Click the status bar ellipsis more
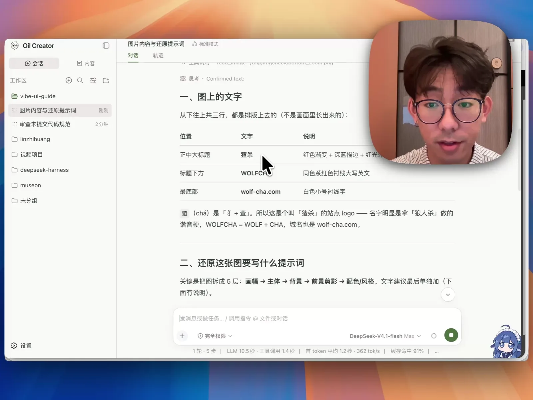 click(437, 351)
